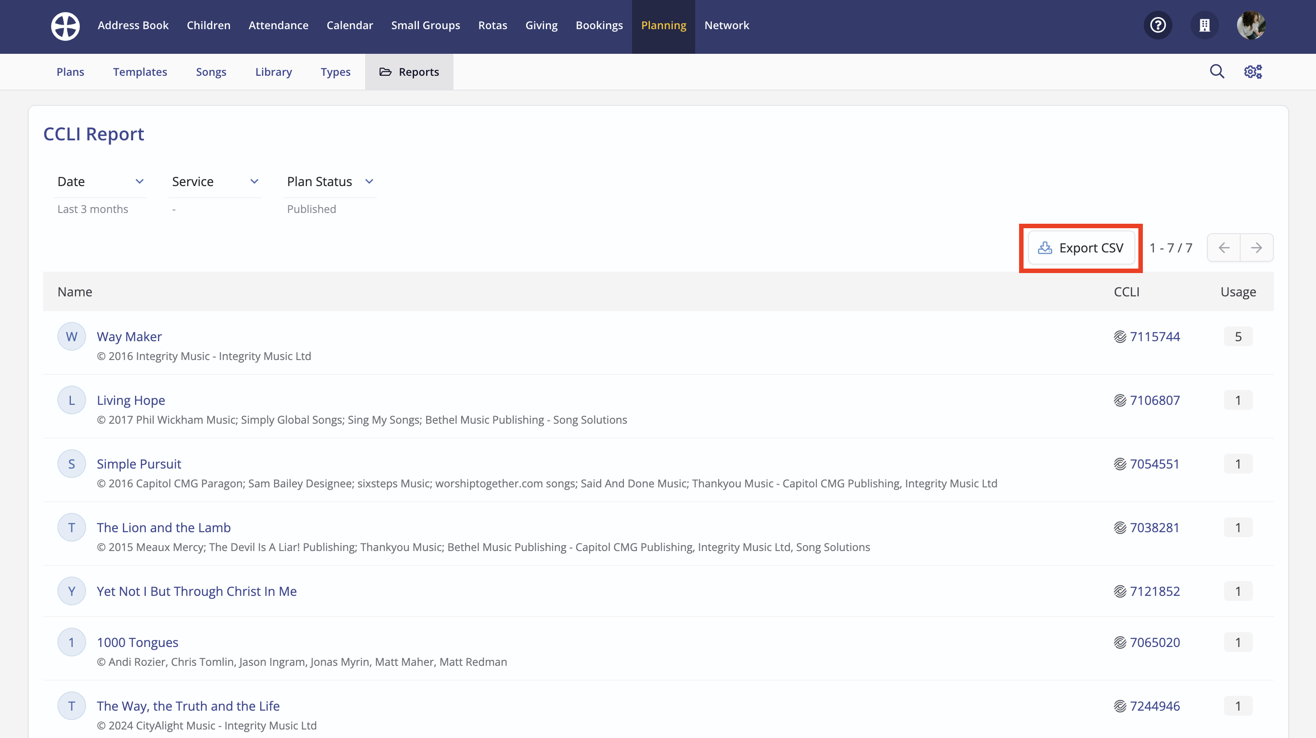Click the 'Last 3 months' filter value

tap(92, 209)
